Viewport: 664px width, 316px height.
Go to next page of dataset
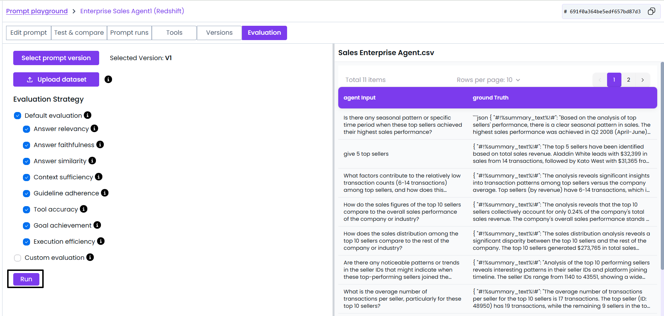coord(643,80)
